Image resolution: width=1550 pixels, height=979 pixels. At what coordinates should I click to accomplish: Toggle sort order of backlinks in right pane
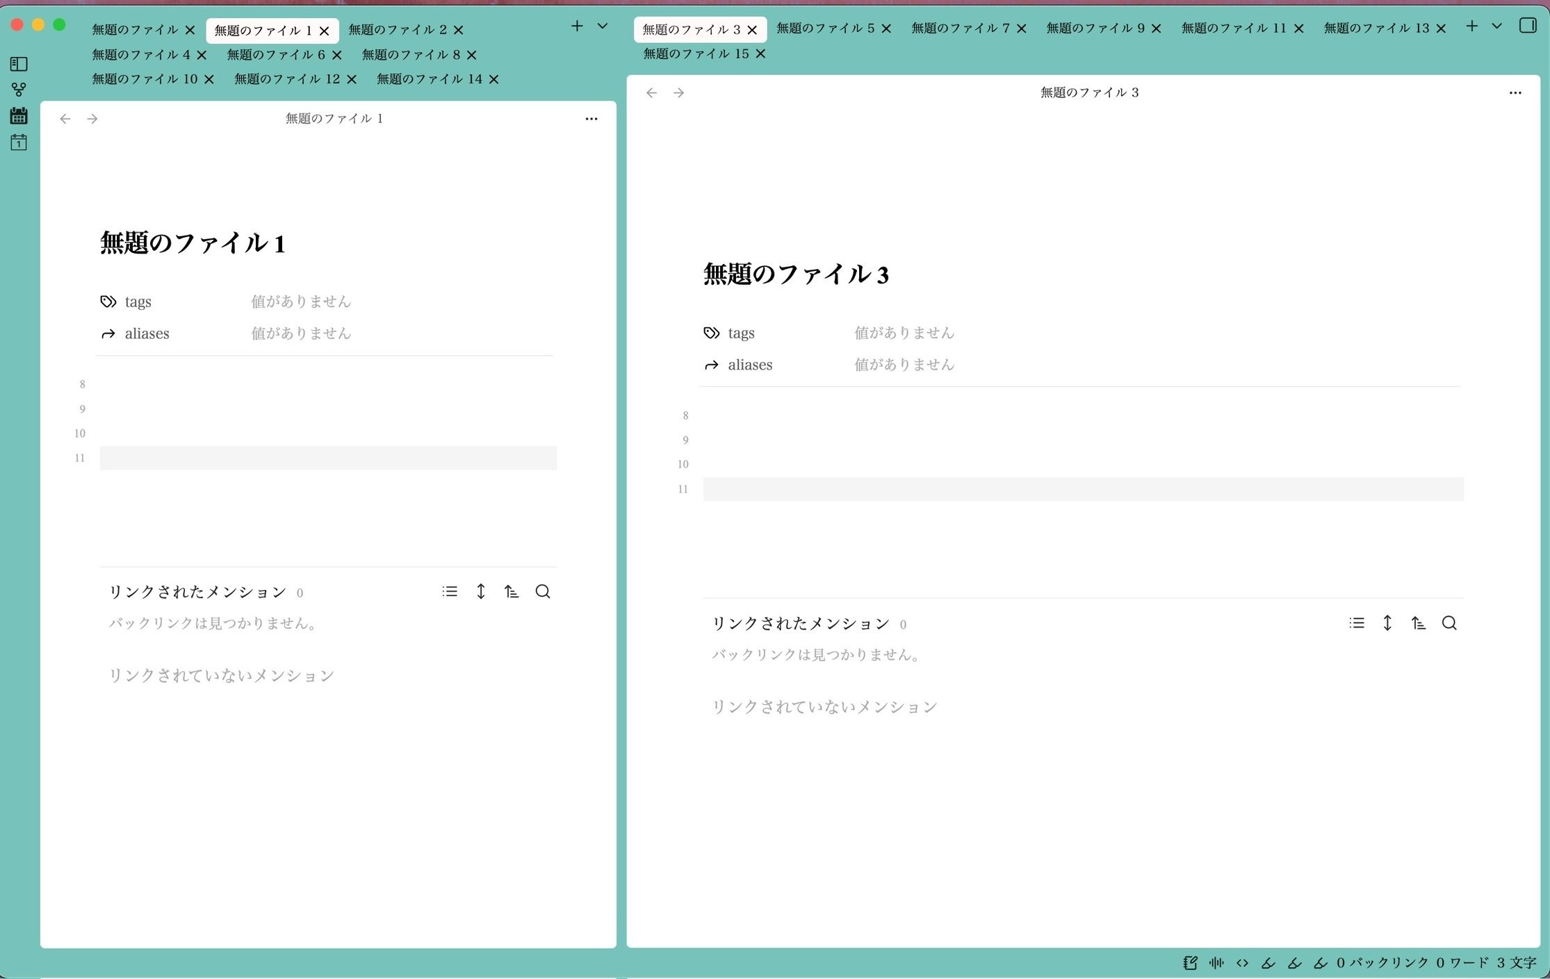1419,623
